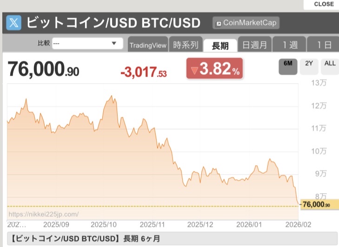Click the red down-triangle percent change badge

214,70
